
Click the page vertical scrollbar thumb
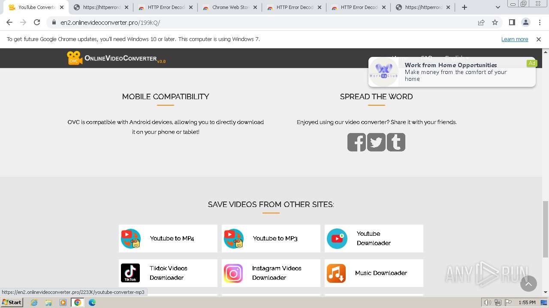546,229
